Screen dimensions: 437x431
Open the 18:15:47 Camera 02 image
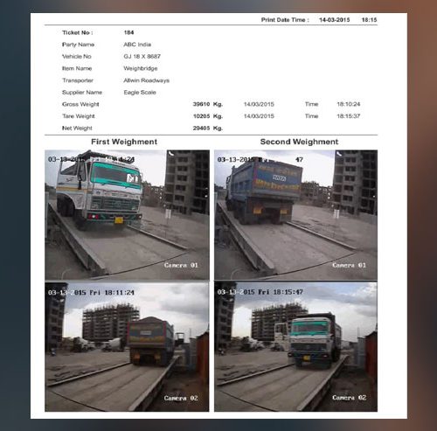pyautogui.click(x=295, y=347)
